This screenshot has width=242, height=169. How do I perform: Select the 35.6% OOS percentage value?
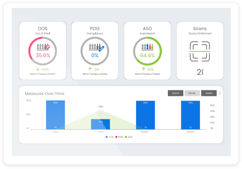click(x=43, y=55)
